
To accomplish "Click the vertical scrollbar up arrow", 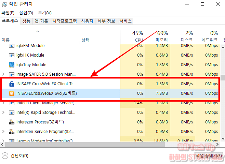I will tap(223, 47).
